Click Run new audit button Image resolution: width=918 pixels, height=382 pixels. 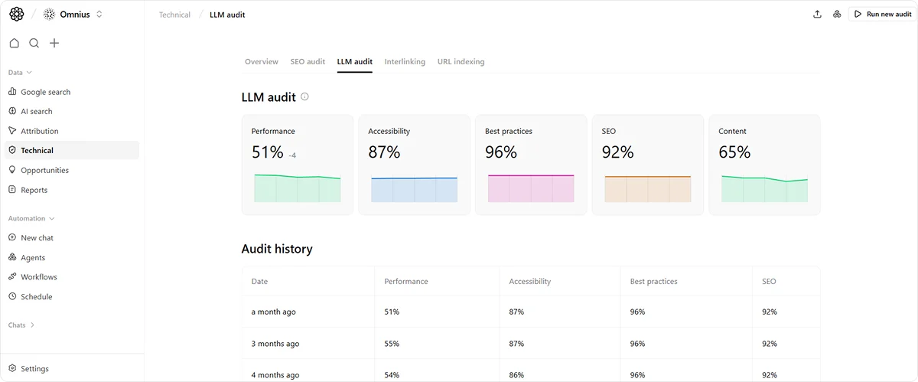click(x=883, y=14)
